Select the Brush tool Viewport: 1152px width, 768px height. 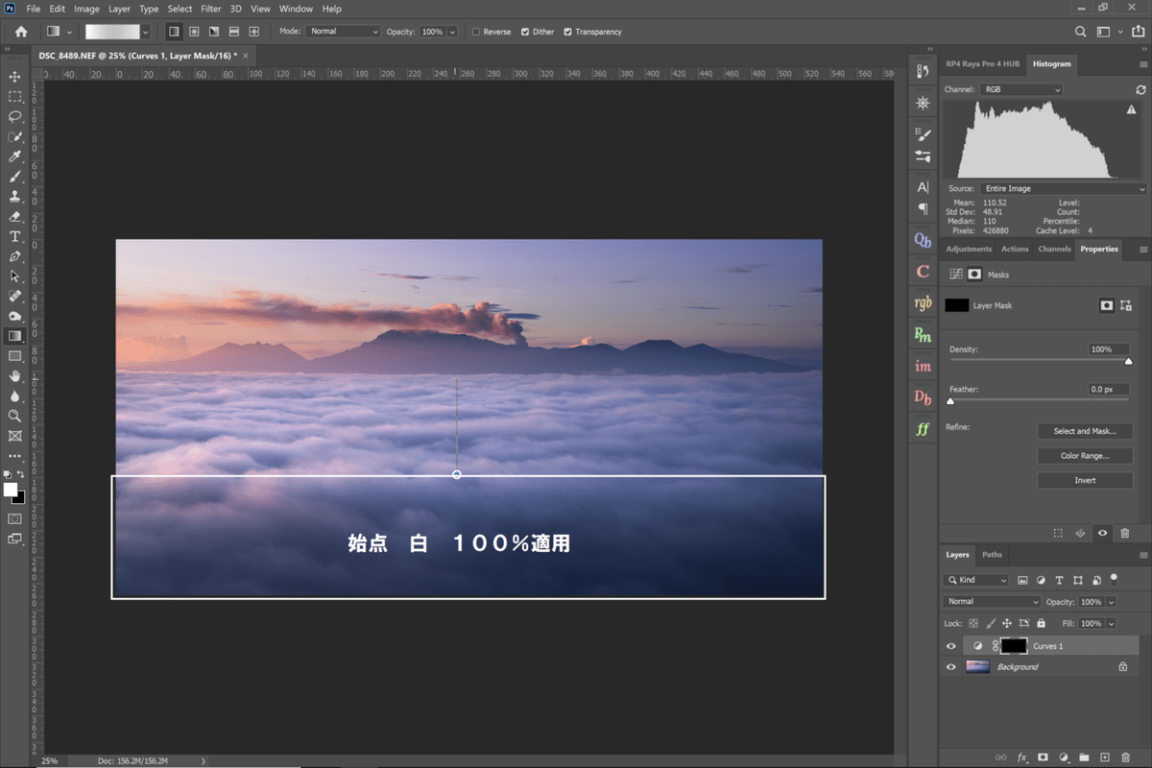pos(14,177)
